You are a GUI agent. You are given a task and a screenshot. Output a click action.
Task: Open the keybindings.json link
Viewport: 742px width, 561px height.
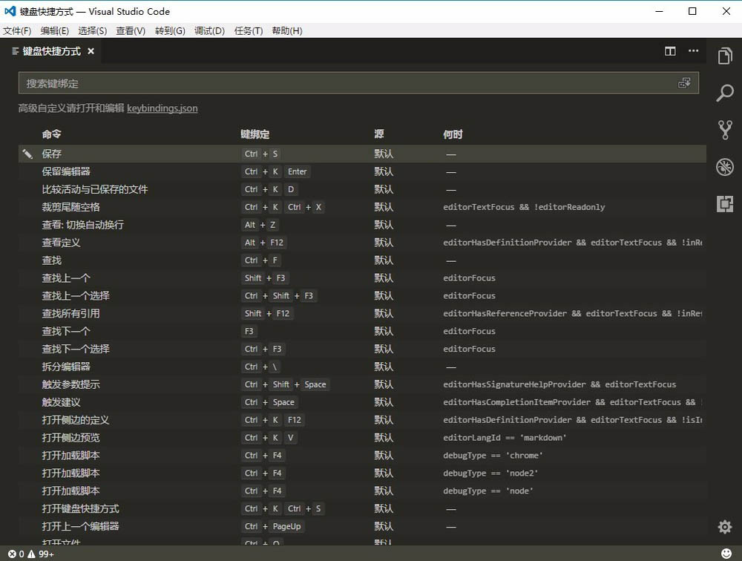pos(162,108)
